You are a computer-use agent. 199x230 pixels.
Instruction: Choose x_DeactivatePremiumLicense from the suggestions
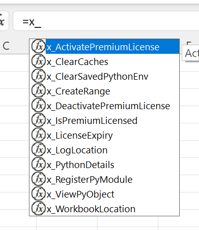click(x=105, y=106)
